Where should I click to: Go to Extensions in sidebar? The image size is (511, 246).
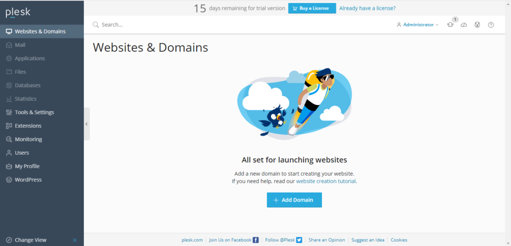(x=28, y=126)
